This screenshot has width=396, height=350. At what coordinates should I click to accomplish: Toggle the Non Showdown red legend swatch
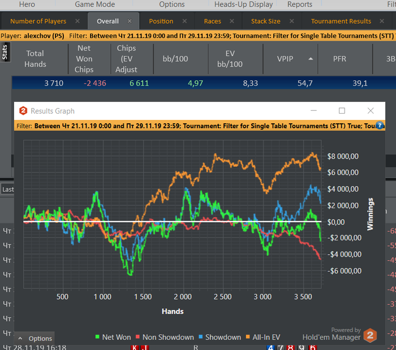click(x=137, y=336)
